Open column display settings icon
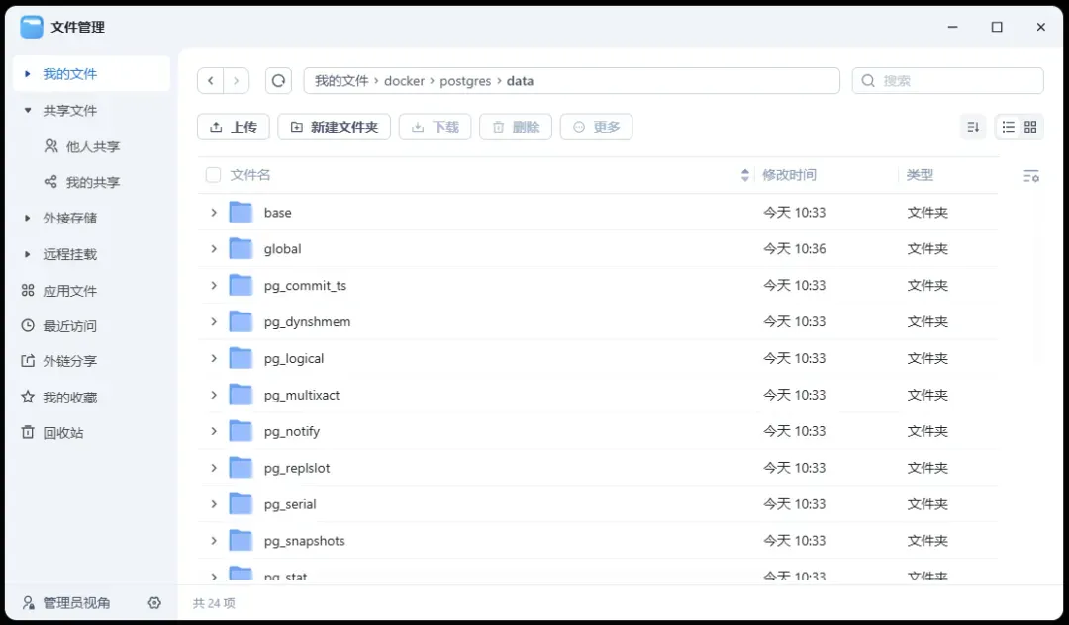 tap(1031, 174)
